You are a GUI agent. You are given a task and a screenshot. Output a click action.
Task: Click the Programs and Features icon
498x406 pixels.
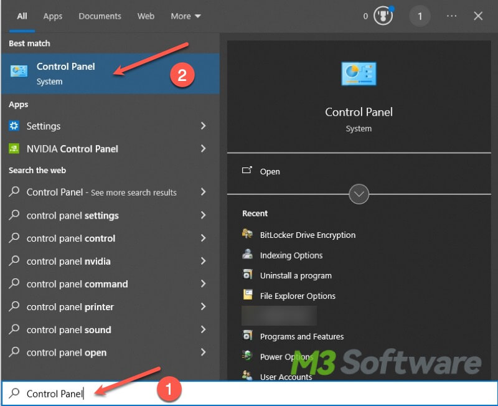tap(247, 335)
